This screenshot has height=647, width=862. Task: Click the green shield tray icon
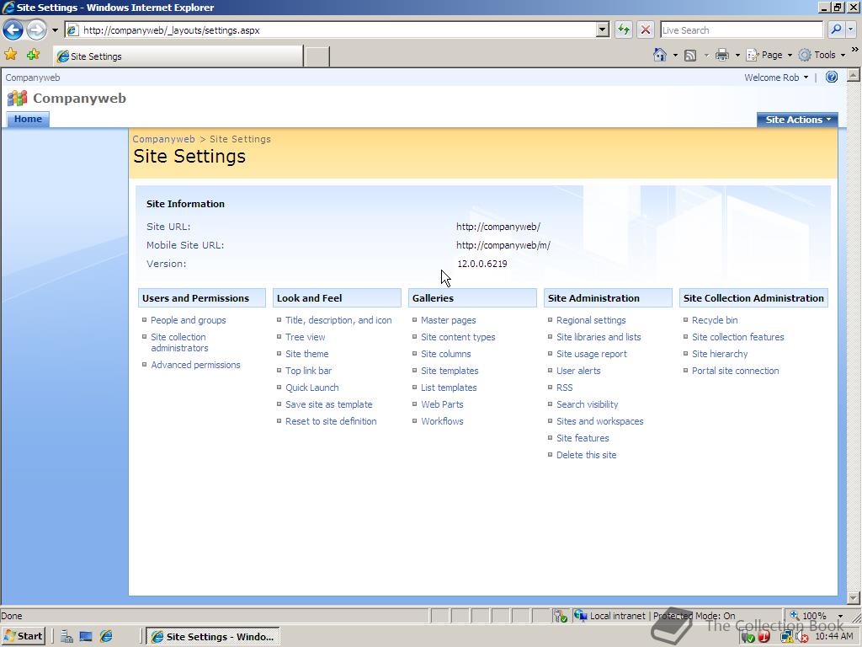tap(748, 638)
